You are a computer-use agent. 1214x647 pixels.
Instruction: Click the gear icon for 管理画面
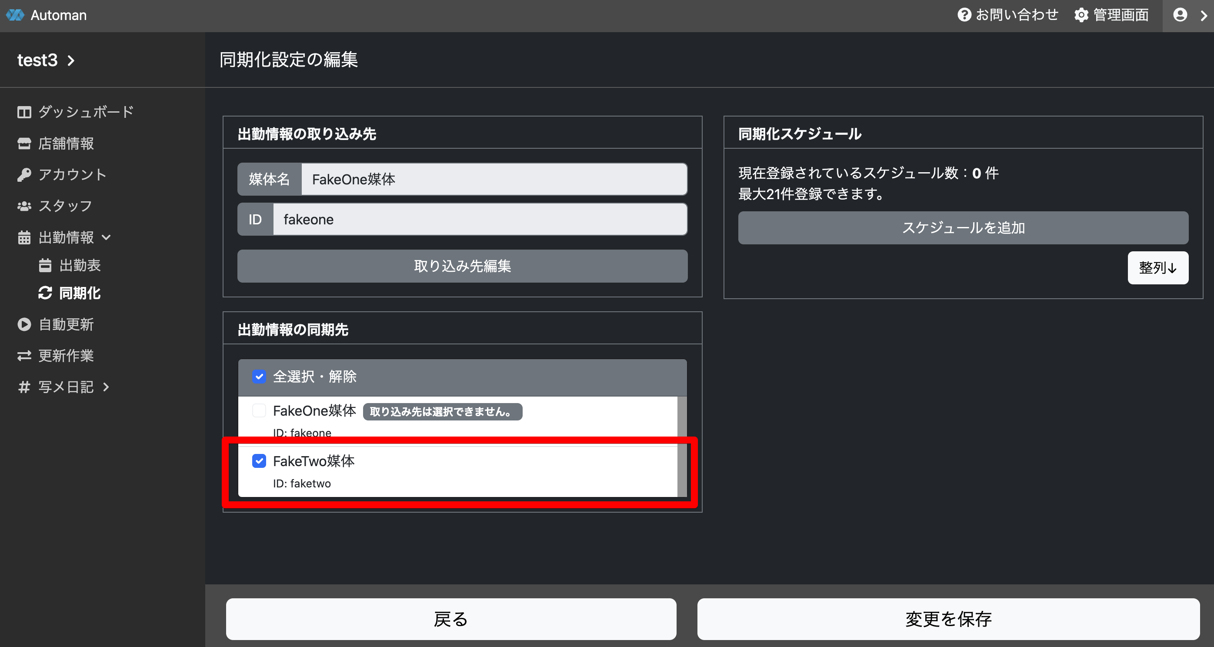1081,15
